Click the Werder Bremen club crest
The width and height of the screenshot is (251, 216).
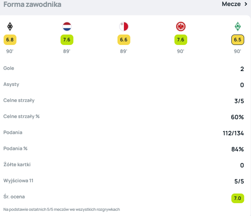click(237, 27)
